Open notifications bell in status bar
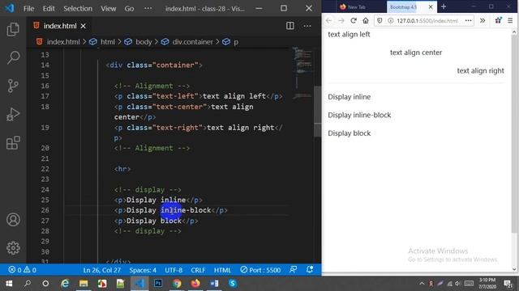This screenshot has height=291, width=519. tap(310, 270)
